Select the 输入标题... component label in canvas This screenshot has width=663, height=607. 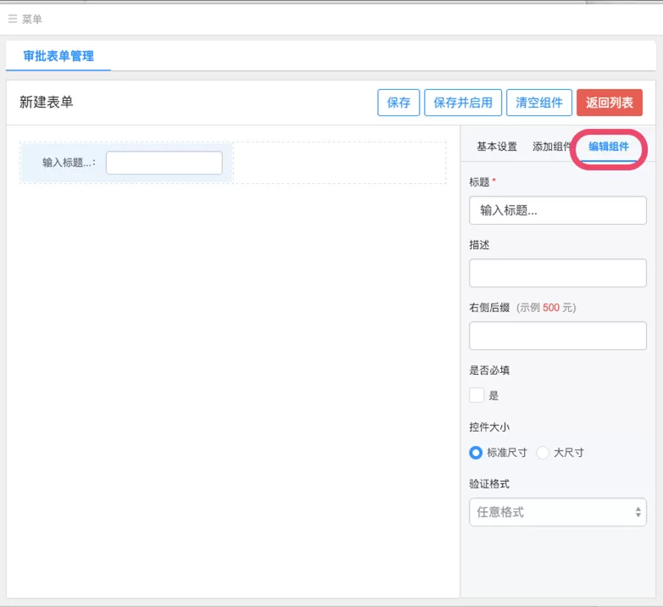[x=69, y=163]
